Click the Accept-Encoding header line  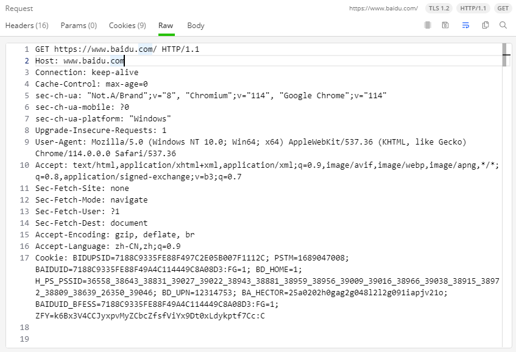pos(115,235)
